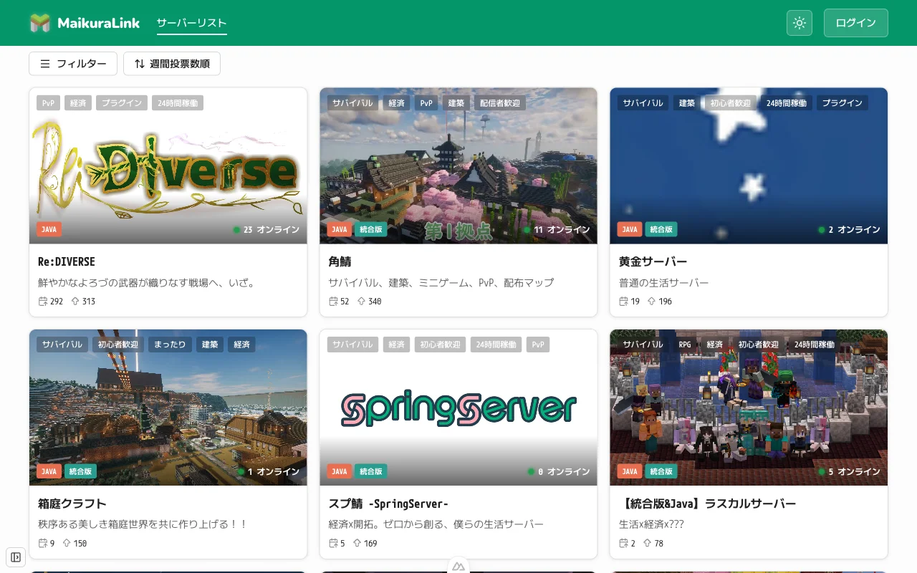
Task: Click the 【統合版&Java】ラスカルサーバー title
Action: 708,504
